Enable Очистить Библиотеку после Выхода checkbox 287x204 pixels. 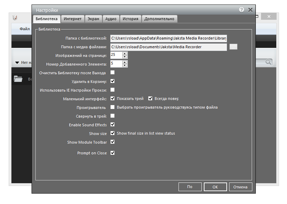point(113,73)
